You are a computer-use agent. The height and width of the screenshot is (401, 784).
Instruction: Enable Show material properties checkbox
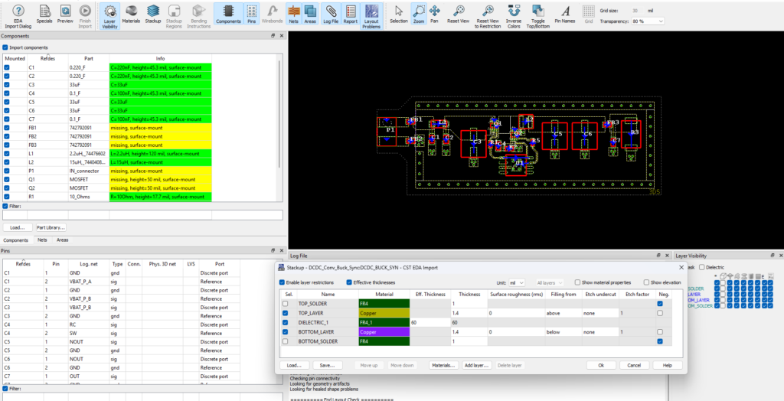click(577, 282)
